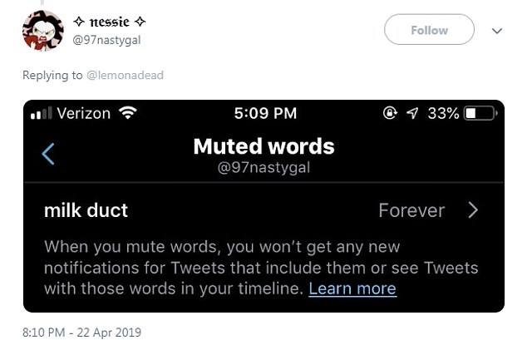Click the rotation lock icon
Image resolution: width=527 pixels, height=340 pixels.
(390, 113)
